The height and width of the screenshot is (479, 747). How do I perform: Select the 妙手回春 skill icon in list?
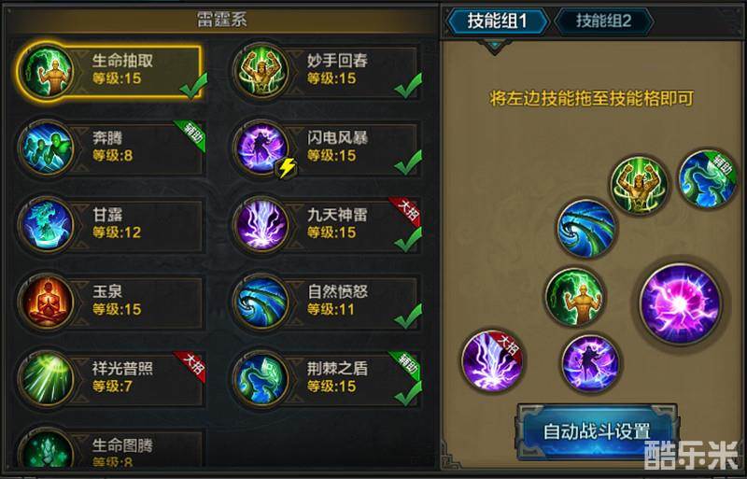coord(261,72)
